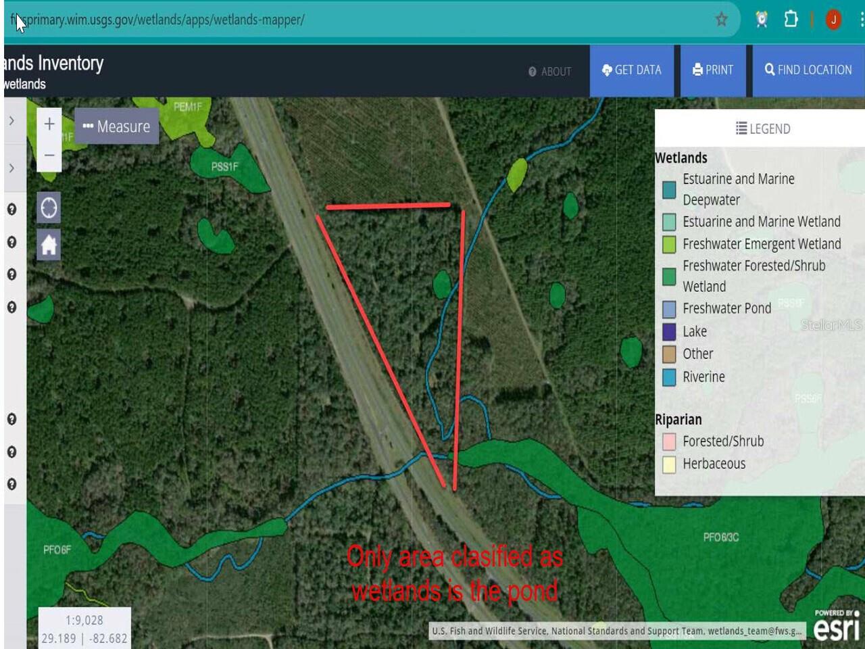Open the red J profile avatar
This screenshot has height=649, width=865.
point(833,20)
